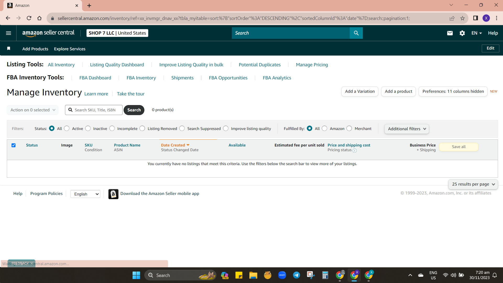
Task: Open the EN language selector in header
Action: point(477,33)
